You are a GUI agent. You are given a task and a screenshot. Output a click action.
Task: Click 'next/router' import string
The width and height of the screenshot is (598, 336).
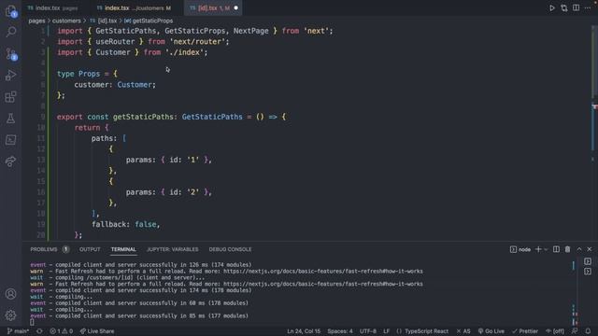[x=197, y=41]
